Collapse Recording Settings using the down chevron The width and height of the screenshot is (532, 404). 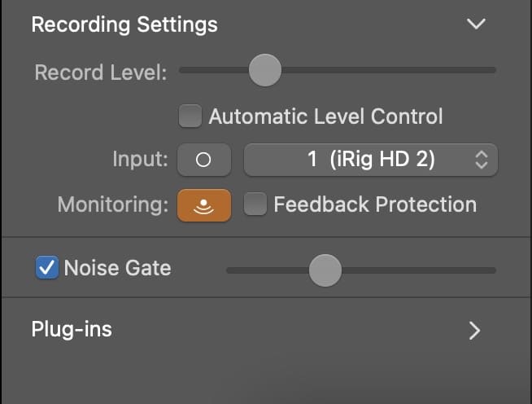476,24
